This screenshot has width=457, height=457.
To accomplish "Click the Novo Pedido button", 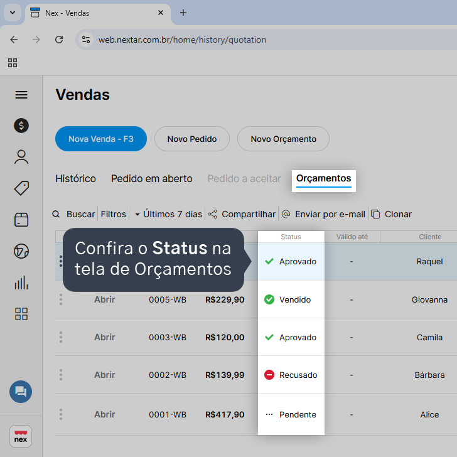I will [192, 139].
